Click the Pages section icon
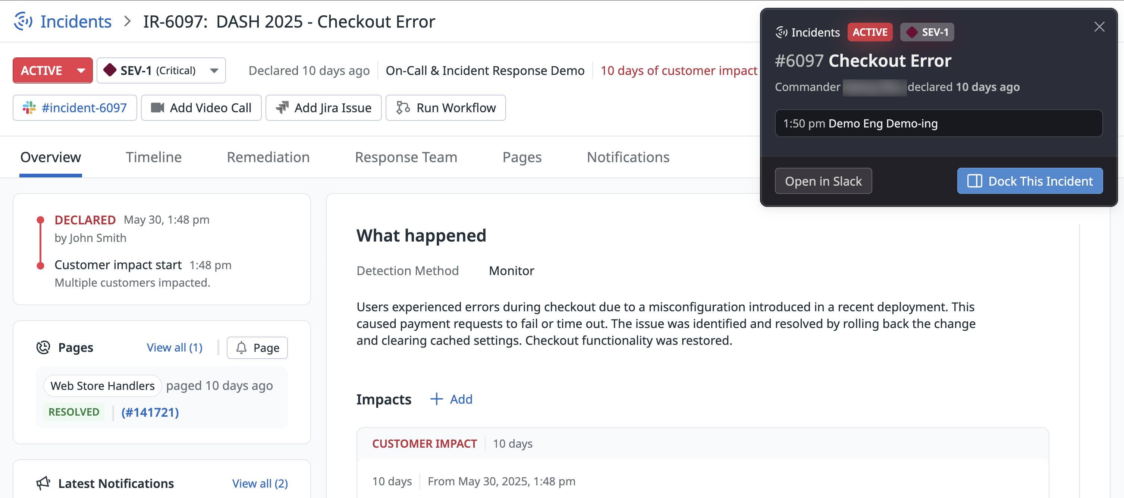This screenshot has height=498, width=1124. tap(43, 347)
